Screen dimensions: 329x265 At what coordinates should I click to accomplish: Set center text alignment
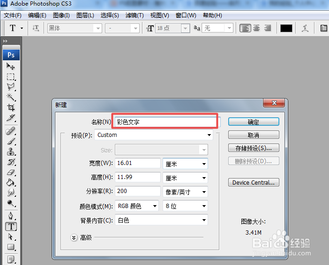pyautogui.click(x=256, y=28)
